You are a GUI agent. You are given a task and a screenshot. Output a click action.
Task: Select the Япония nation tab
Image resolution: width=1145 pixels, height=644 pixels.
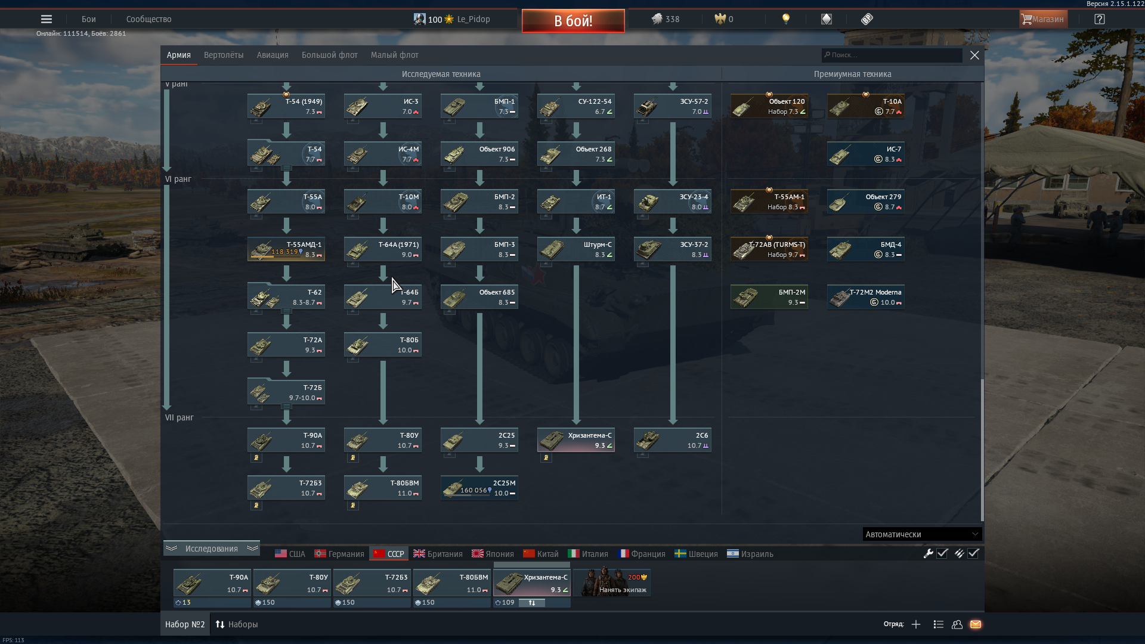point(493,554)
